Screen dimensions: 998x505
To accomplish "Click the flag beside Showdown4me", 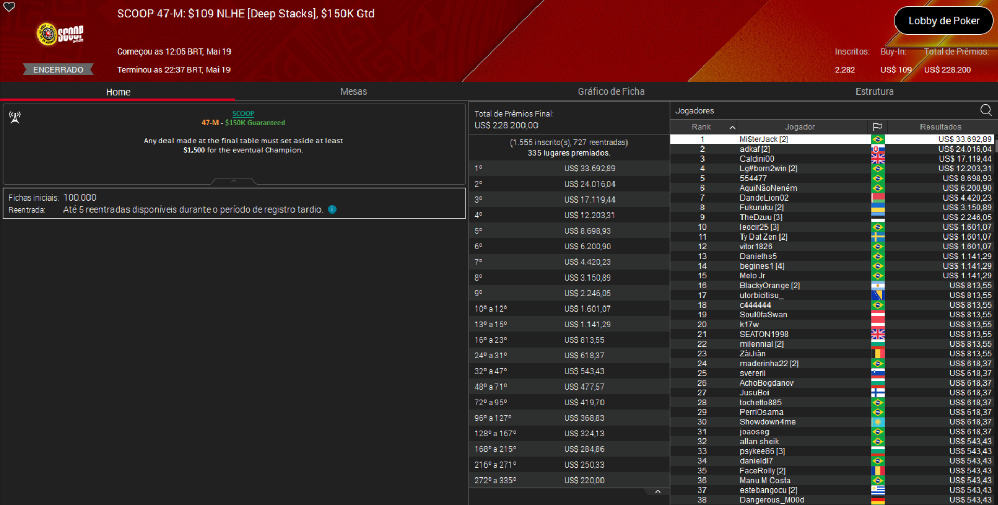I will 877,422.
